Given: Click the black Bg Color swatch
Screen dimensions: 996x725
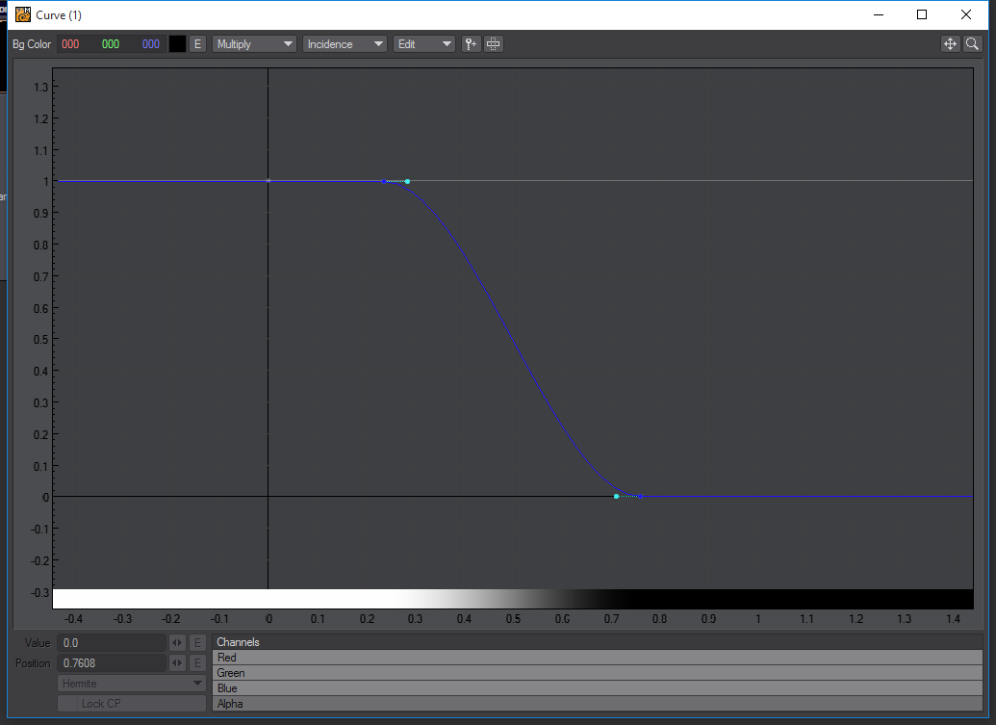Looking at the screenshot, I should (x=177, y=44).
